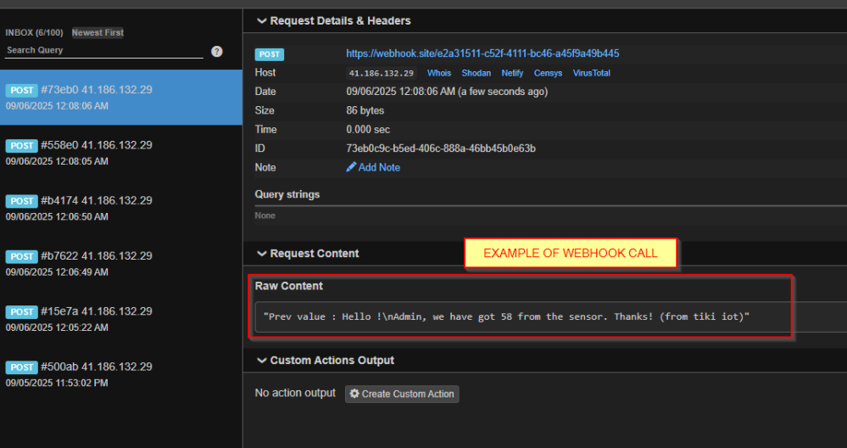
Task: Open the Censys lookup link
Action: click(x=548, y=73)
